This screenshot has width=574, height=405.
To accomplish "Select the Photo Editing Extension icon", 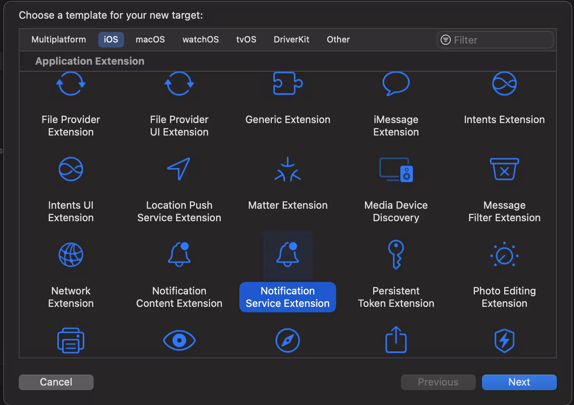I will [x=504, y=255].
